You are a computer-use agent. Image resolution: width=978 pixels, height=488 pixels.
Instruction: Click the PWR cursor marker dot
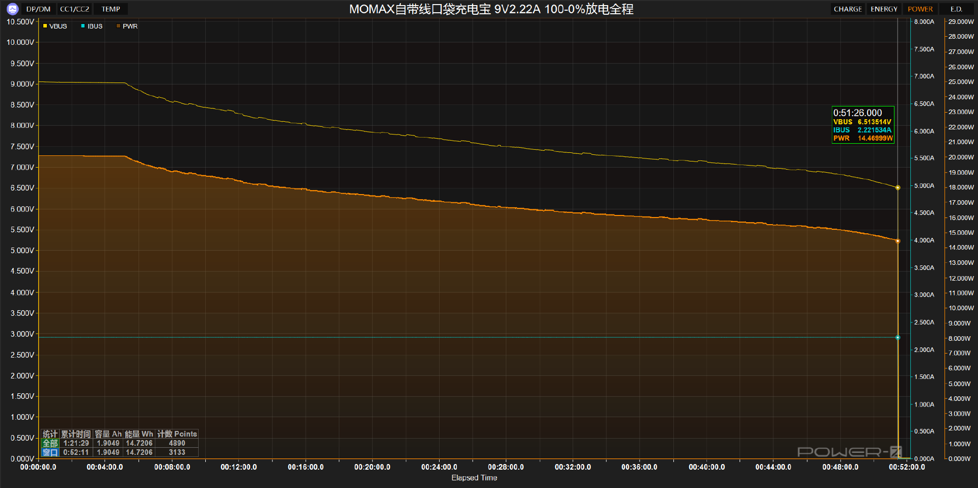click(898, 241)
